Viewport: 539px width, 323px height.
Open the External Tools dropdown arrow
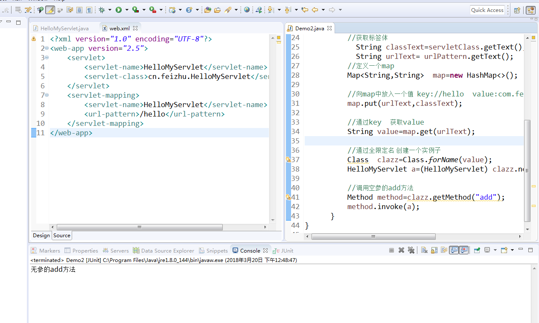pyautogui.click(x=161, y=10)
